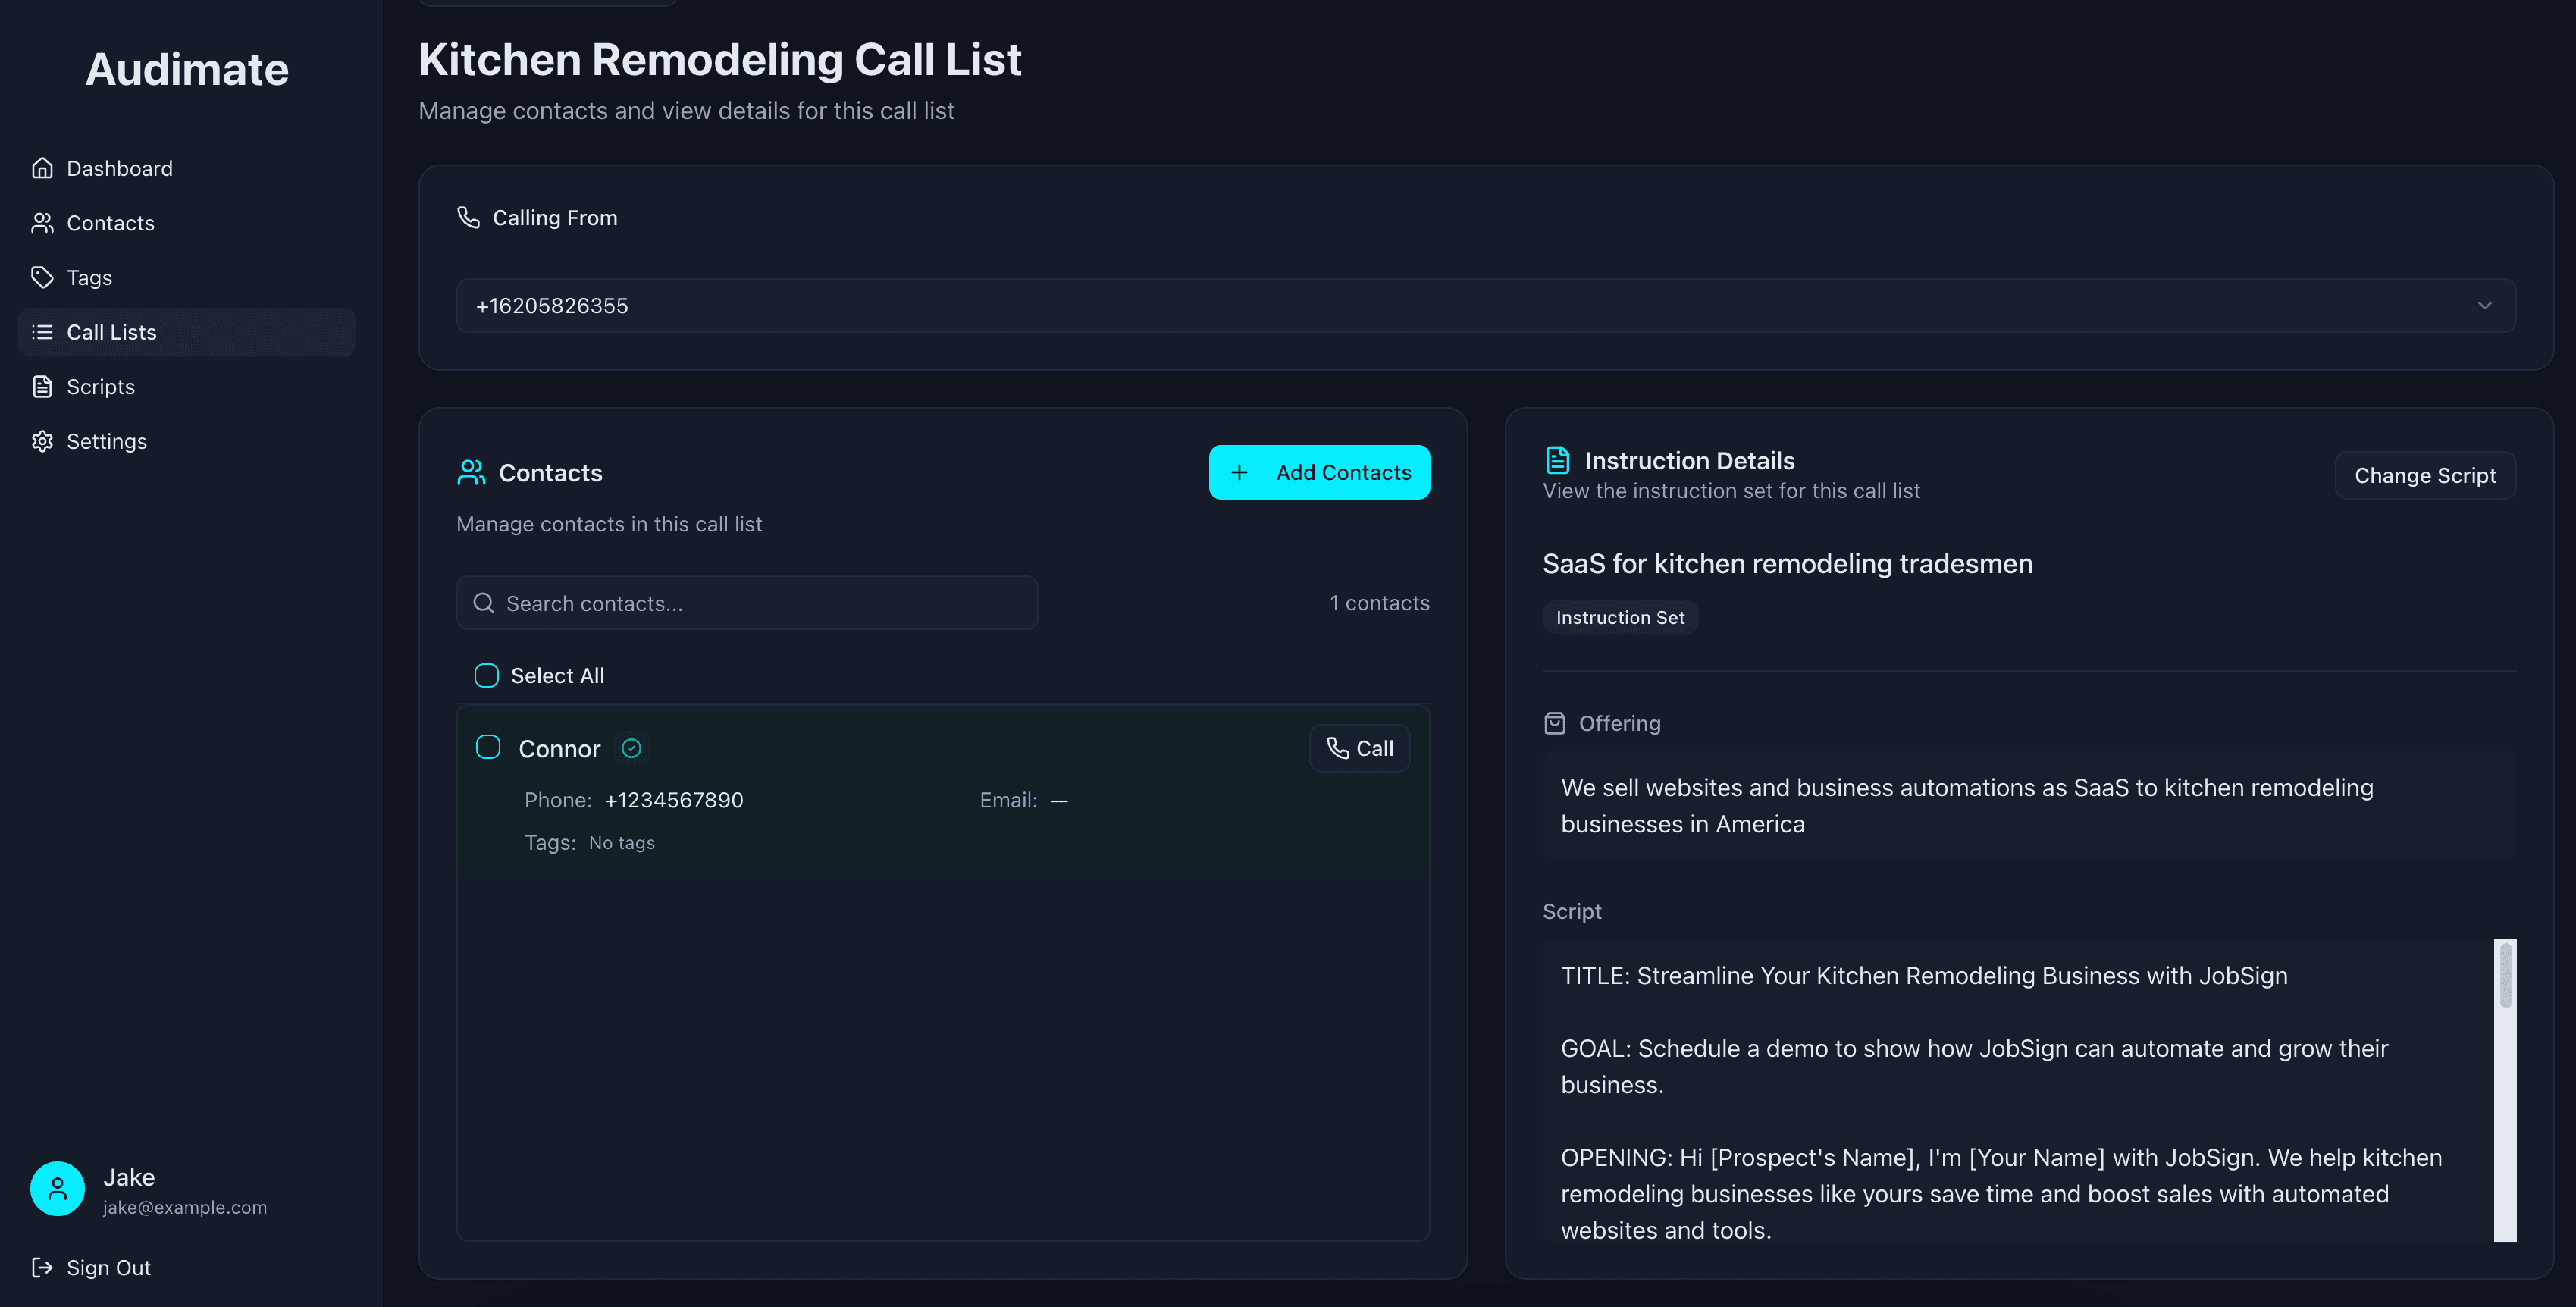Click the Dashboard home icon
Image resolution: width=2576 pixels, height=1307 pixels.
coord(42,168)
